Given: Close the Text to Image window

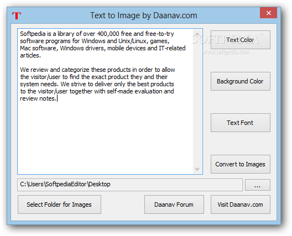Looking at the screenshot, I should [269, 13].
